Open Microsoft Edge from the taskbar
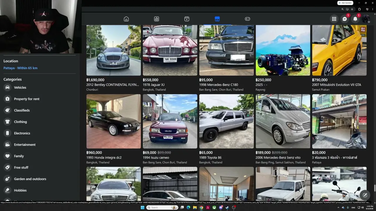The width and height of the screenshot is (376, 211). coord(188,207)
